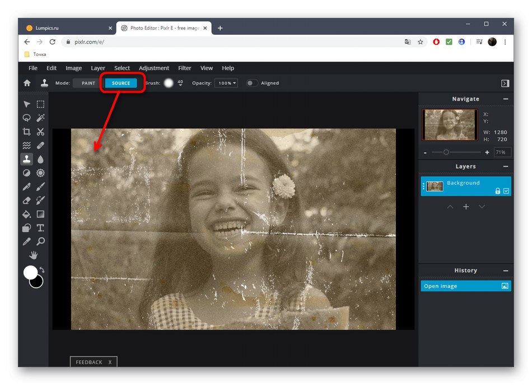Open the Edit menu
Viewport: 532px width, 385px height.
pos(52,68)
